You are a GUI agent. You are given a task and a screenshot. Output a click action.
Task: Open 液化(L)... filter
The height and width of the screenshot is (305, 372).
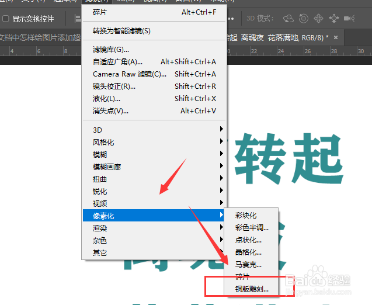[154, 99]
